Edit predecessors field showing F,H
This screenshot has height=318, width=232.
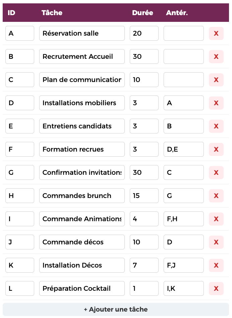183,219
